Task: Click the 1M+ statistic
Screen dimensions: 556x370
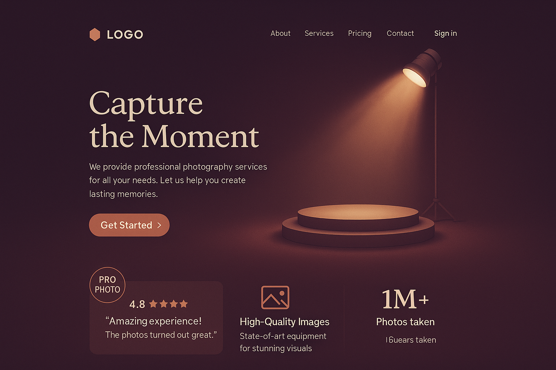Action: coord(405,299)
